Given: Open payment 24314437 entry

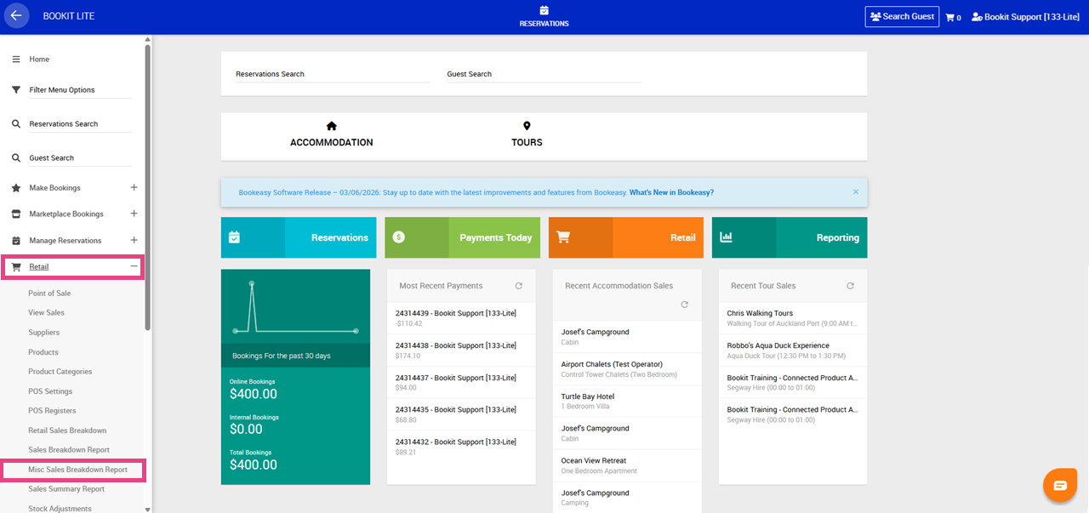Looking at the screenshot, I should click(461, 383).
